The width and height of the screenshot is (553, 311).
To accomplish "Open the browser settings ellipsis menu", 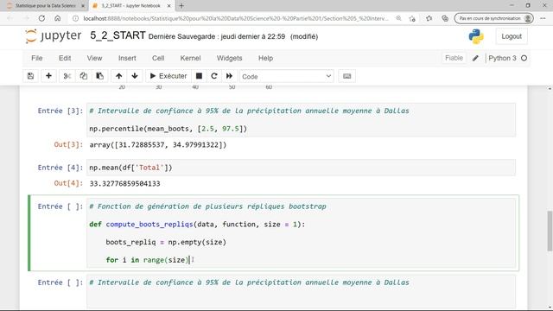I will 543,18.
